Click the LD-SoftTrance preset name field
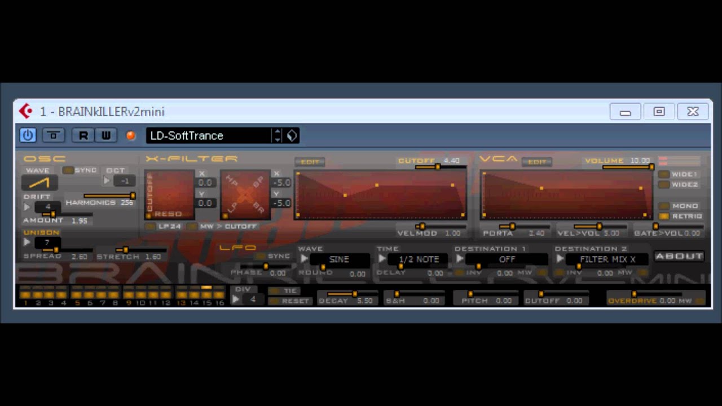Screen dimensions: 722x406 208,135
